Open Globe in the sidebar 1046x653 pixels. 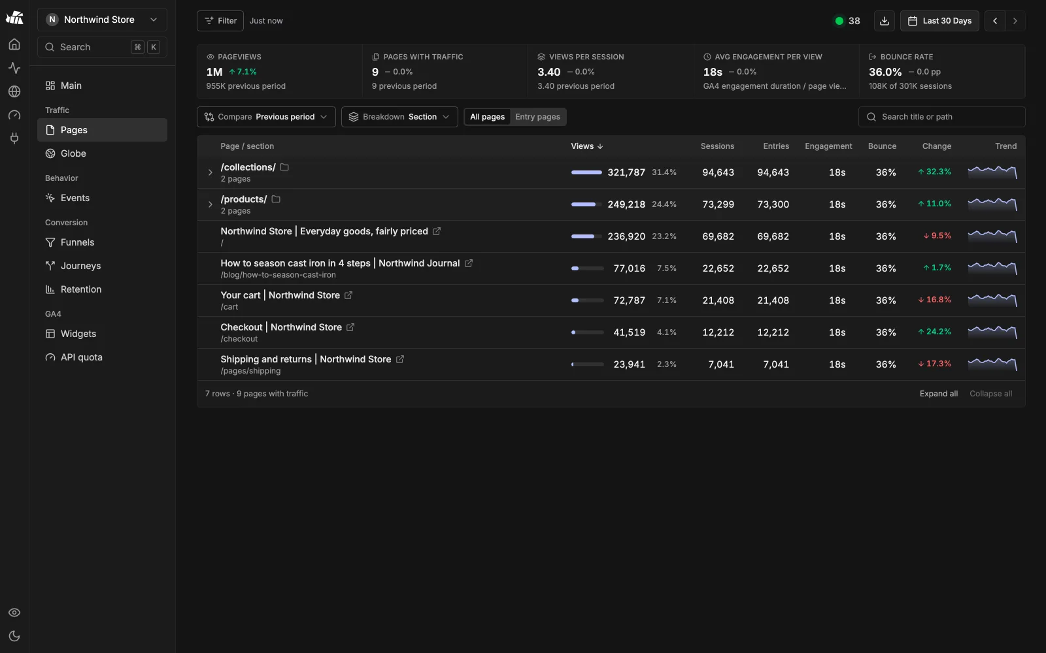tap(102, 153)
